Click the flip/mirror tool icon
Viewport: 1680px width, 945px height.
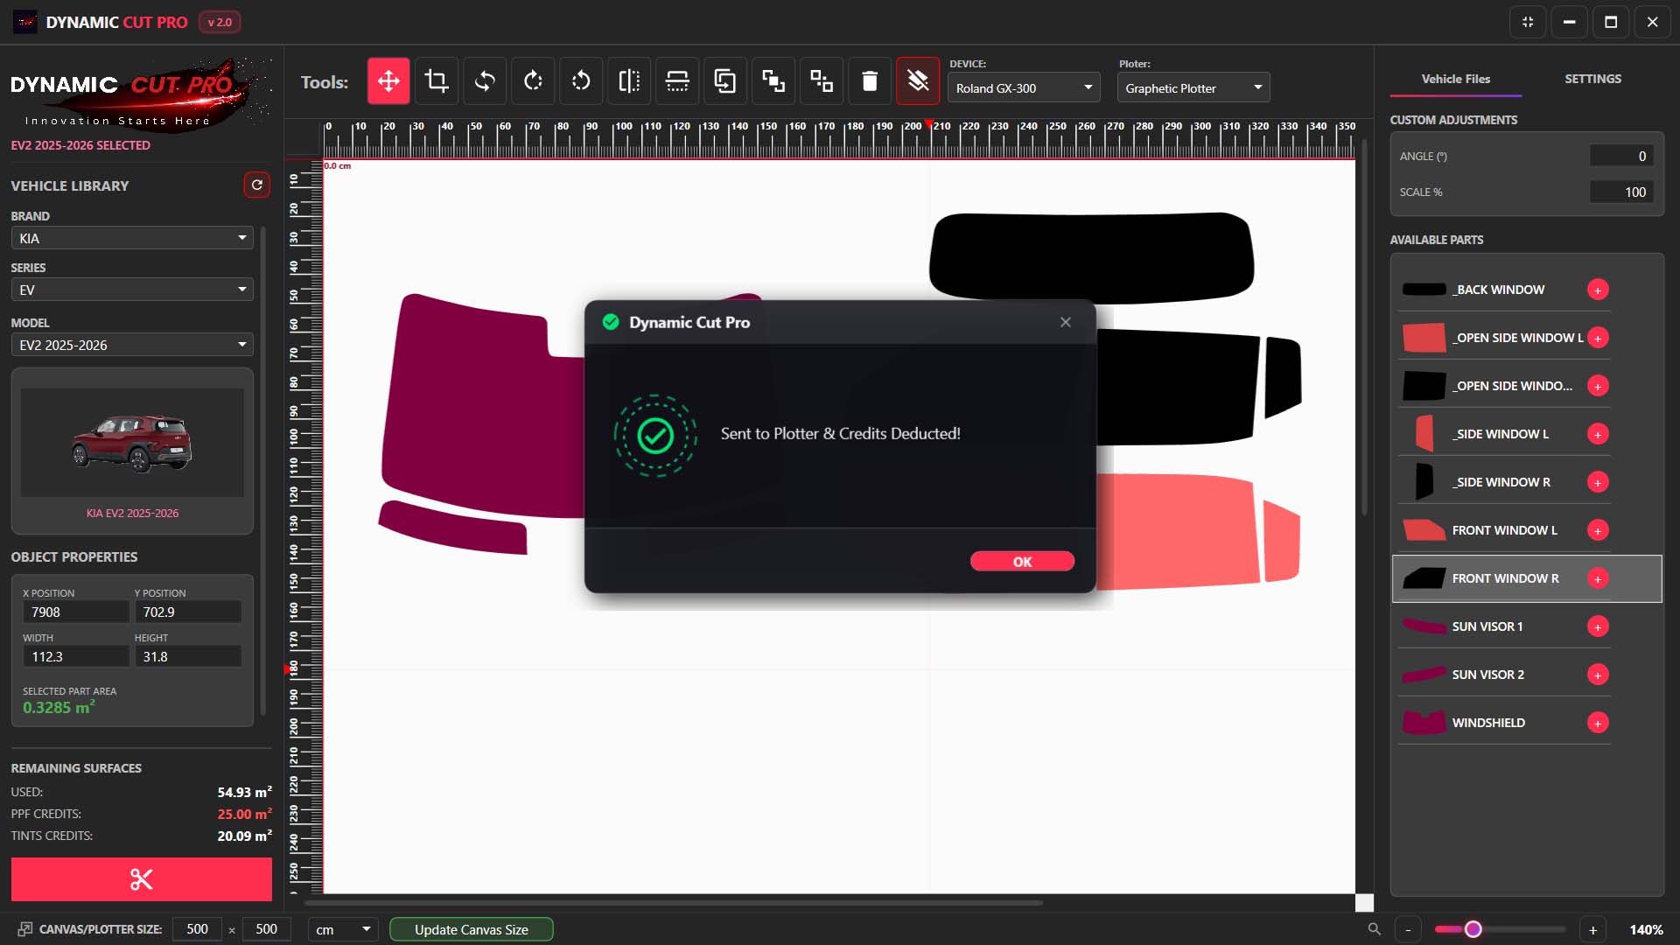click(629, 81)
